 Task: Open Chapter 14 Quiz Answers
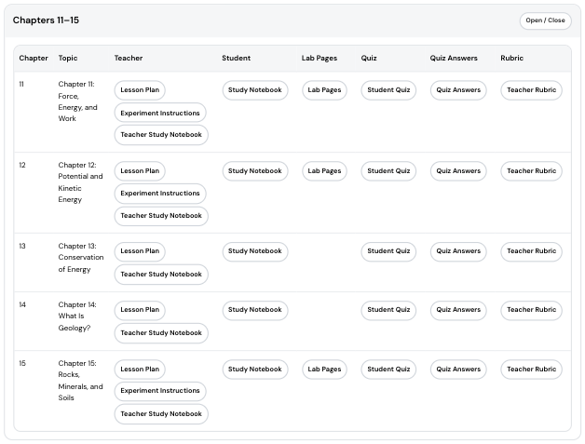coord(458,310)
